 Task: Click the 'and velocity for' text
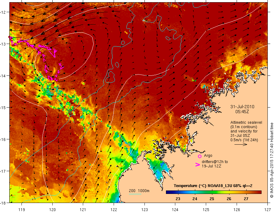pyautogui.click(x=244, y=131)
